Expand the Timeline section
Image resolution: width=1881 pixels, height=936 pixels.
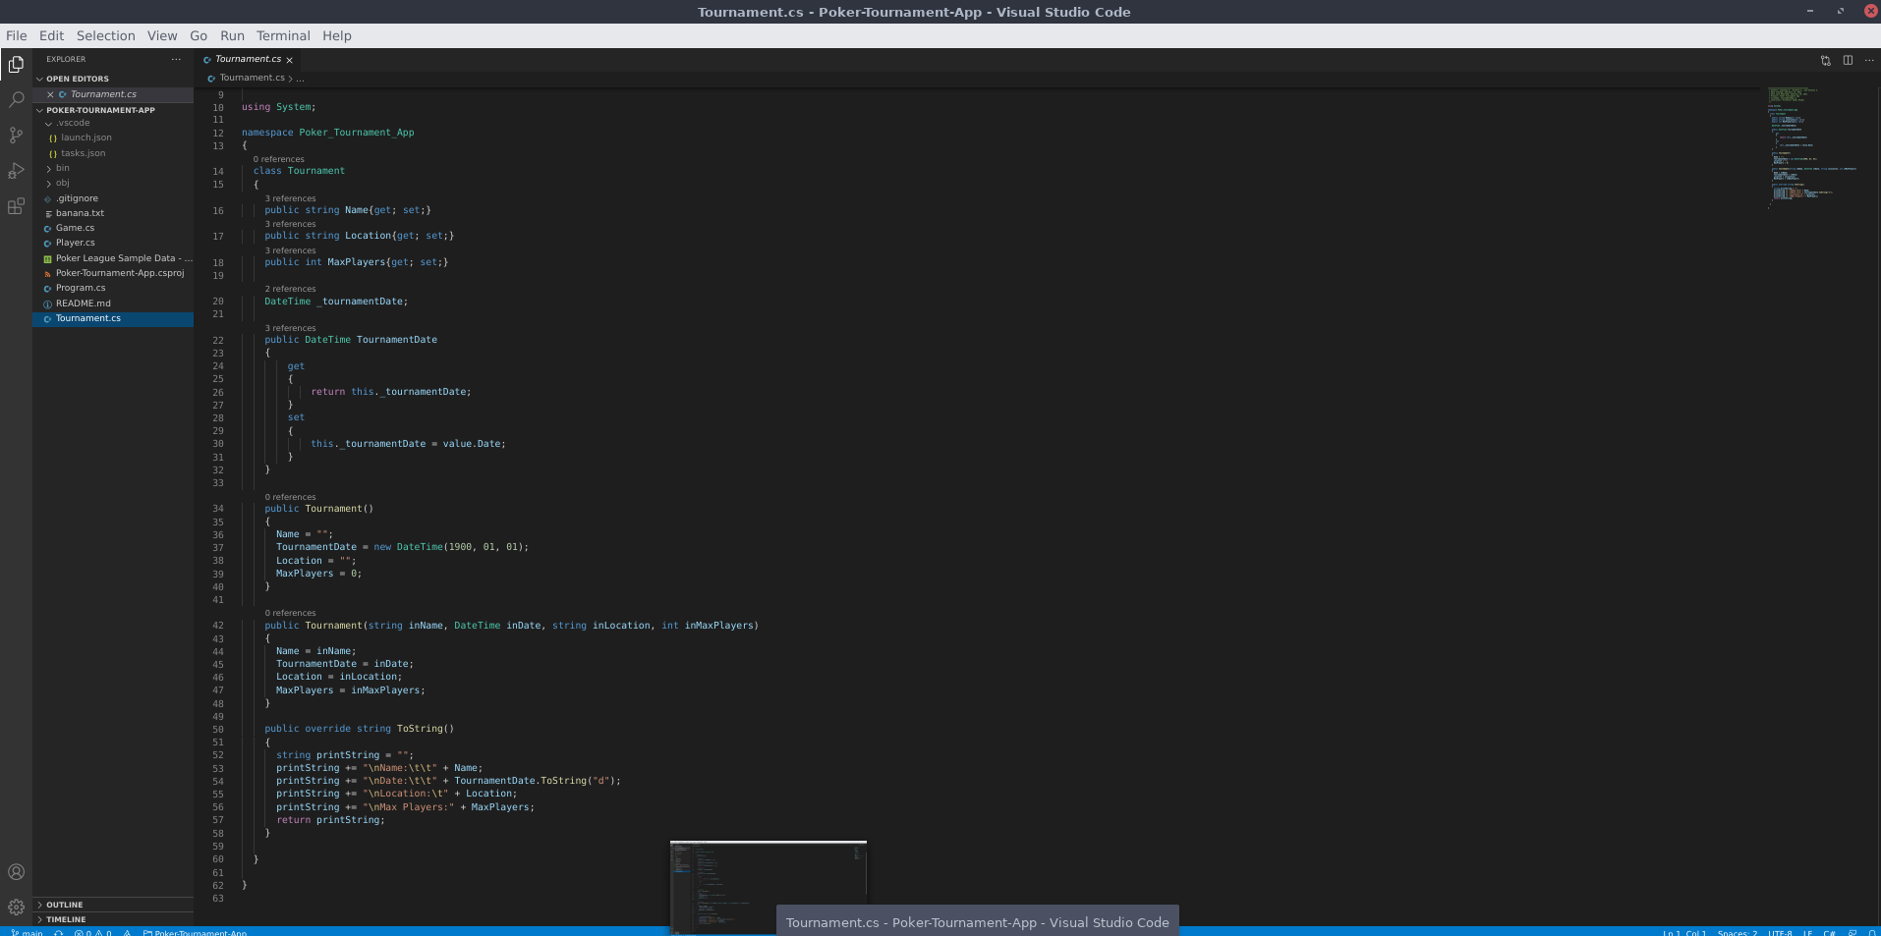pos(66,919)
